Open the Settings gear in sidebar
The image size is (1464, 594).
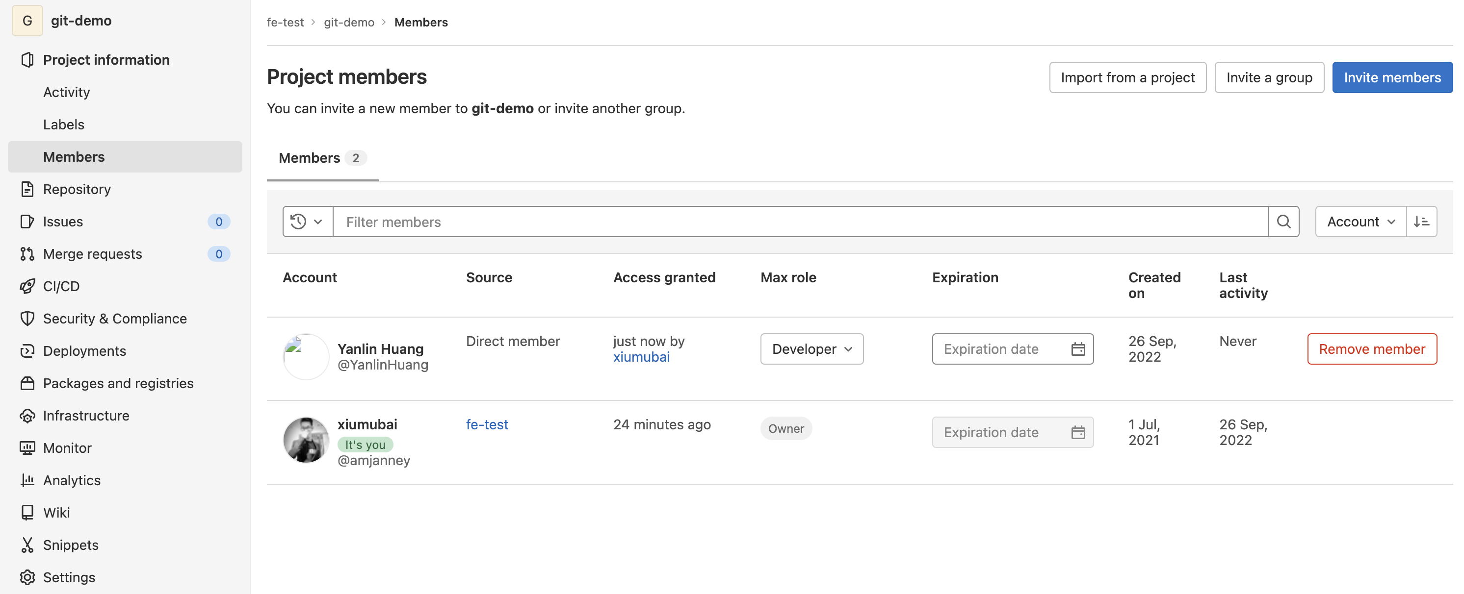click(26, 577)
